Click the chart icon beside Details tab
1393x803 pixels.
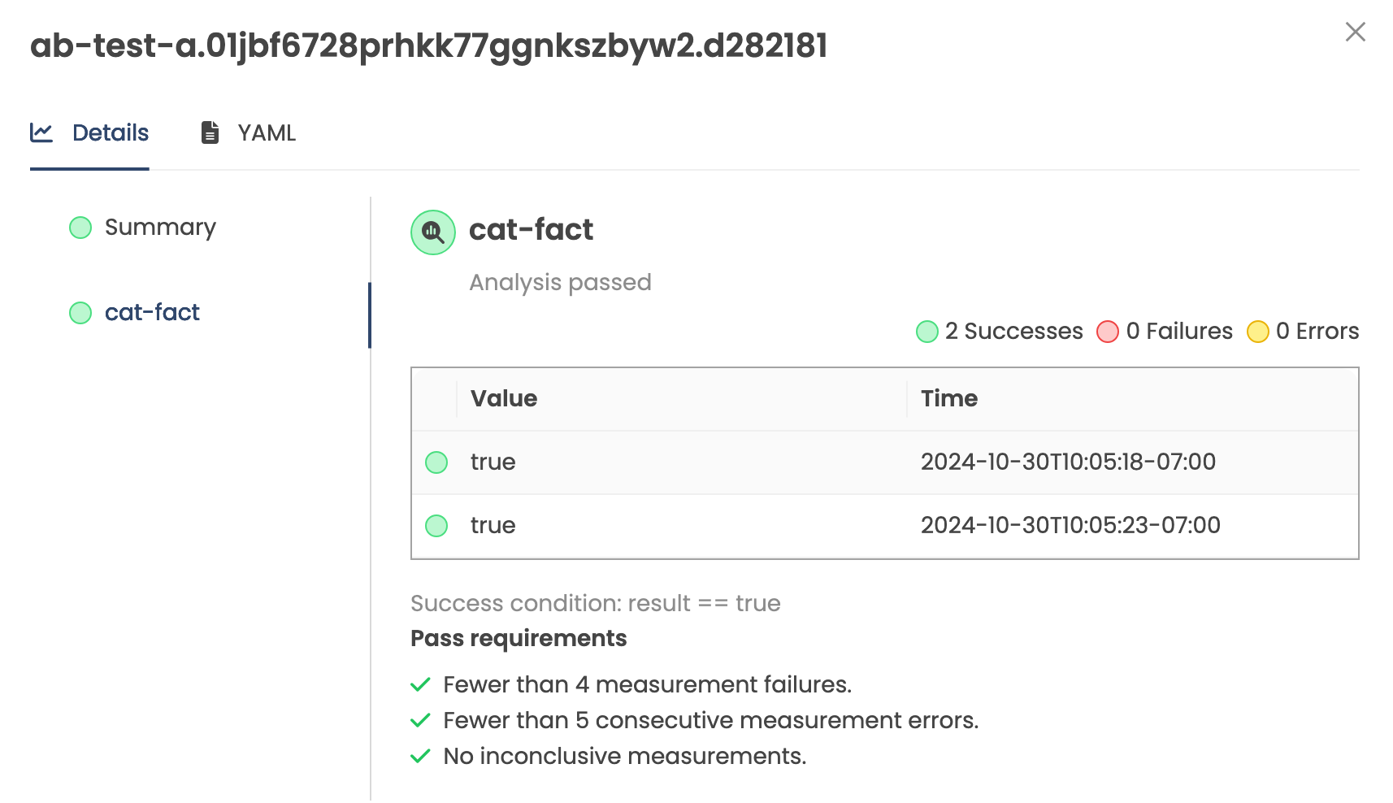(x=42, y=132)
